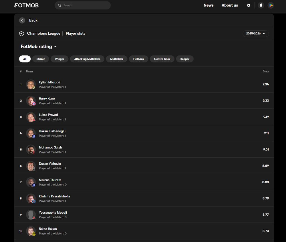Open Dusan Vlahovic's player photo
Image resolution: width=286 pixels, height=242 pixels.
(31, 166)
